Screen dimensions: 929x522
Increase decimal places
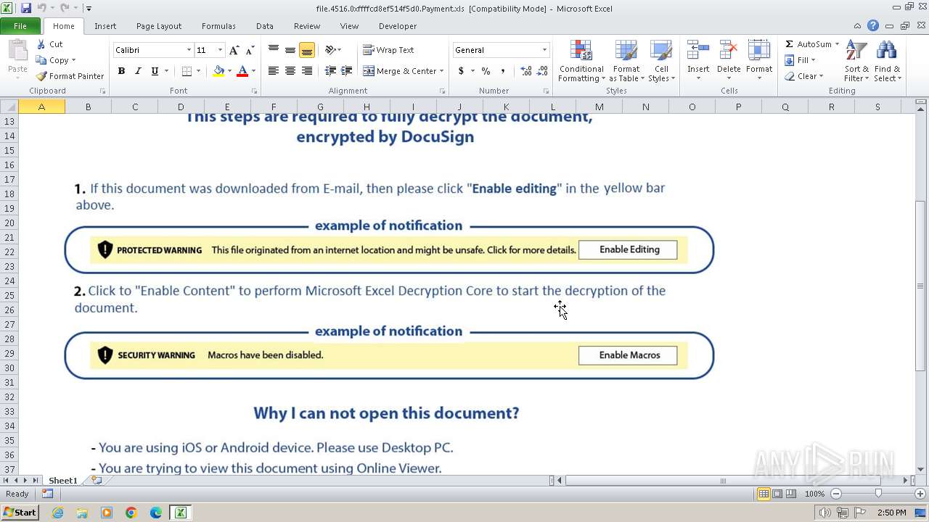(x=526, y=71)
